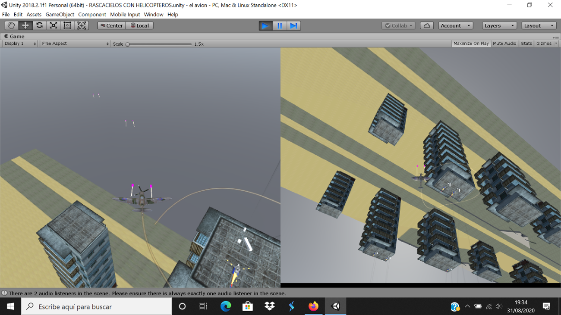
Task: Select the Rotate tool
Action: 39,25
